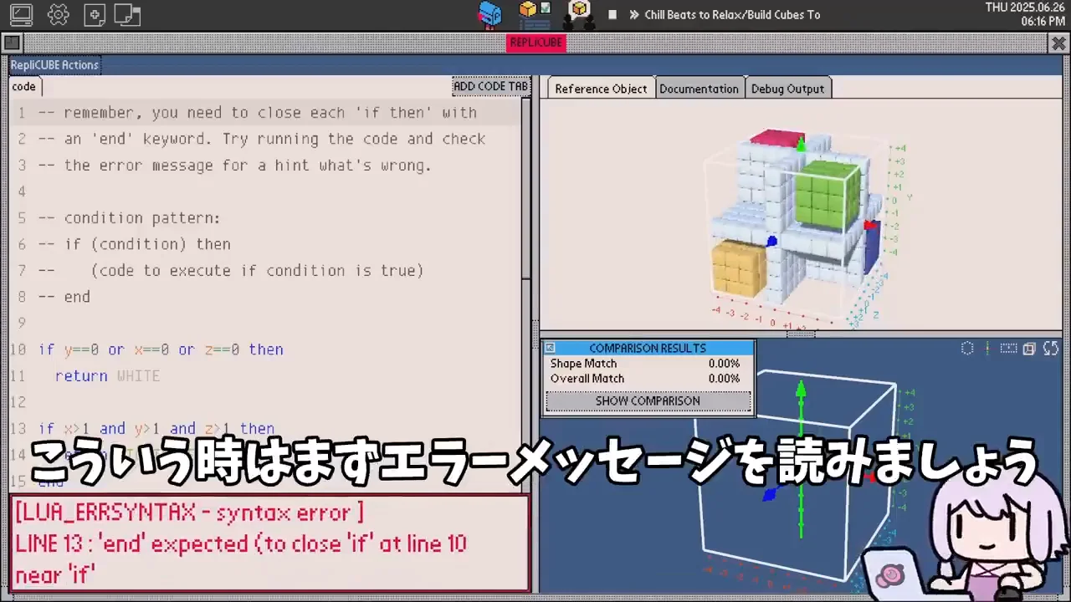
Task: Toggle the green axis line icon
Action: (988, 349)
